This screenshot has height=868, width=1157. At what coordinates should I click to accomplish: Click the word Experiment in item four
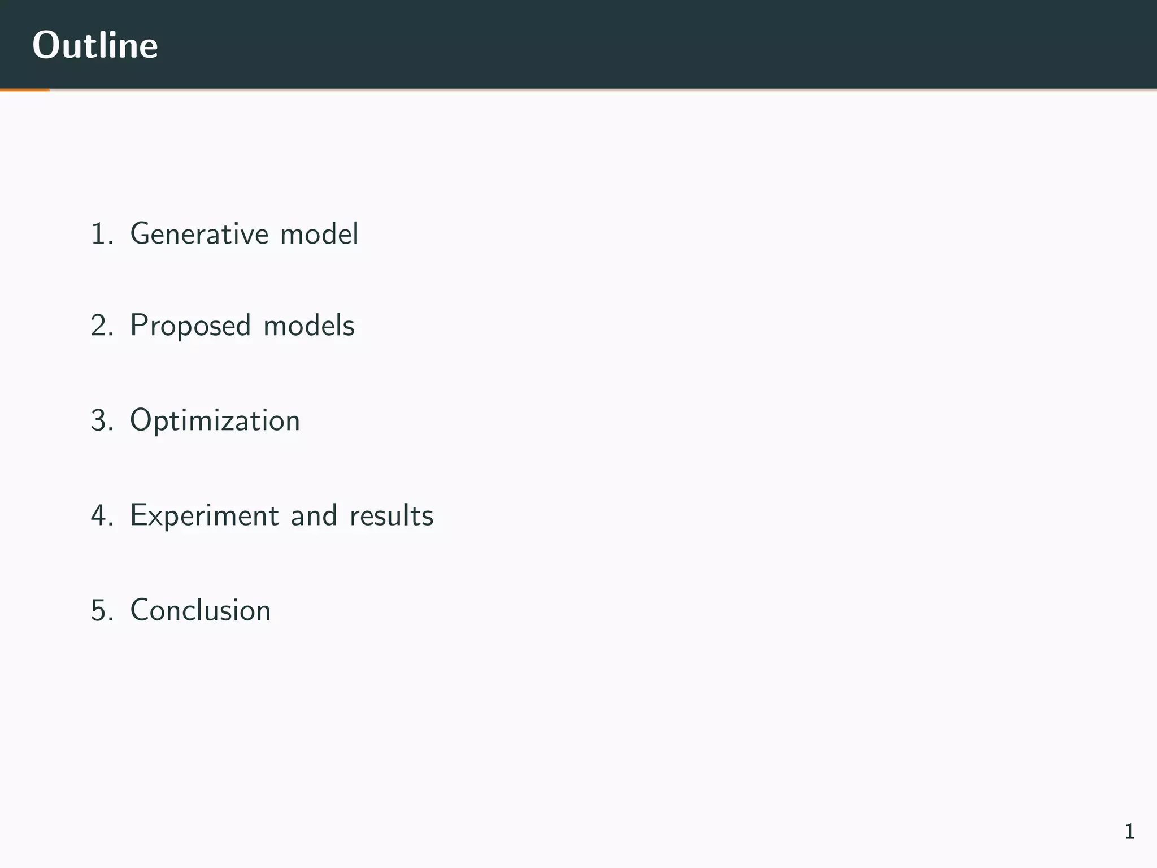[205, 516]
